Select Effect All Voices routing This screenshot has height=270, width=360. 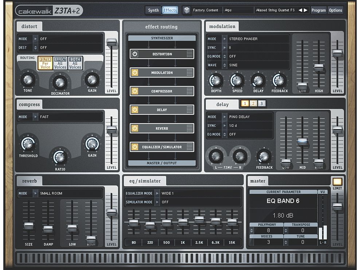point(60,63)
